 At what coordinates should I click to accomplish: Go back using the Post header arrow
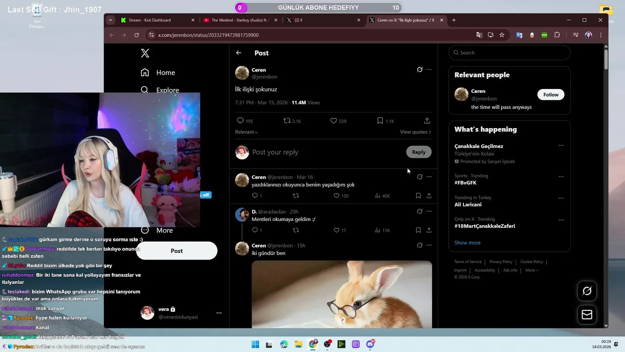[238, 53]
